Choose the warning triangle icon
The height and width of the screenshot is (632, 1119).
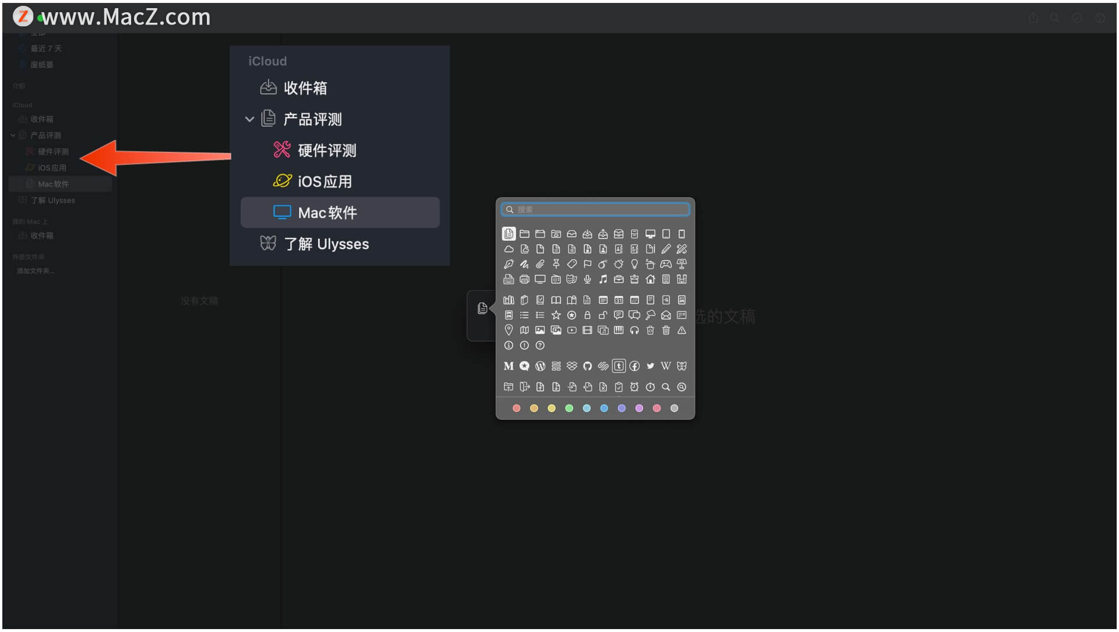pos(682,331)
